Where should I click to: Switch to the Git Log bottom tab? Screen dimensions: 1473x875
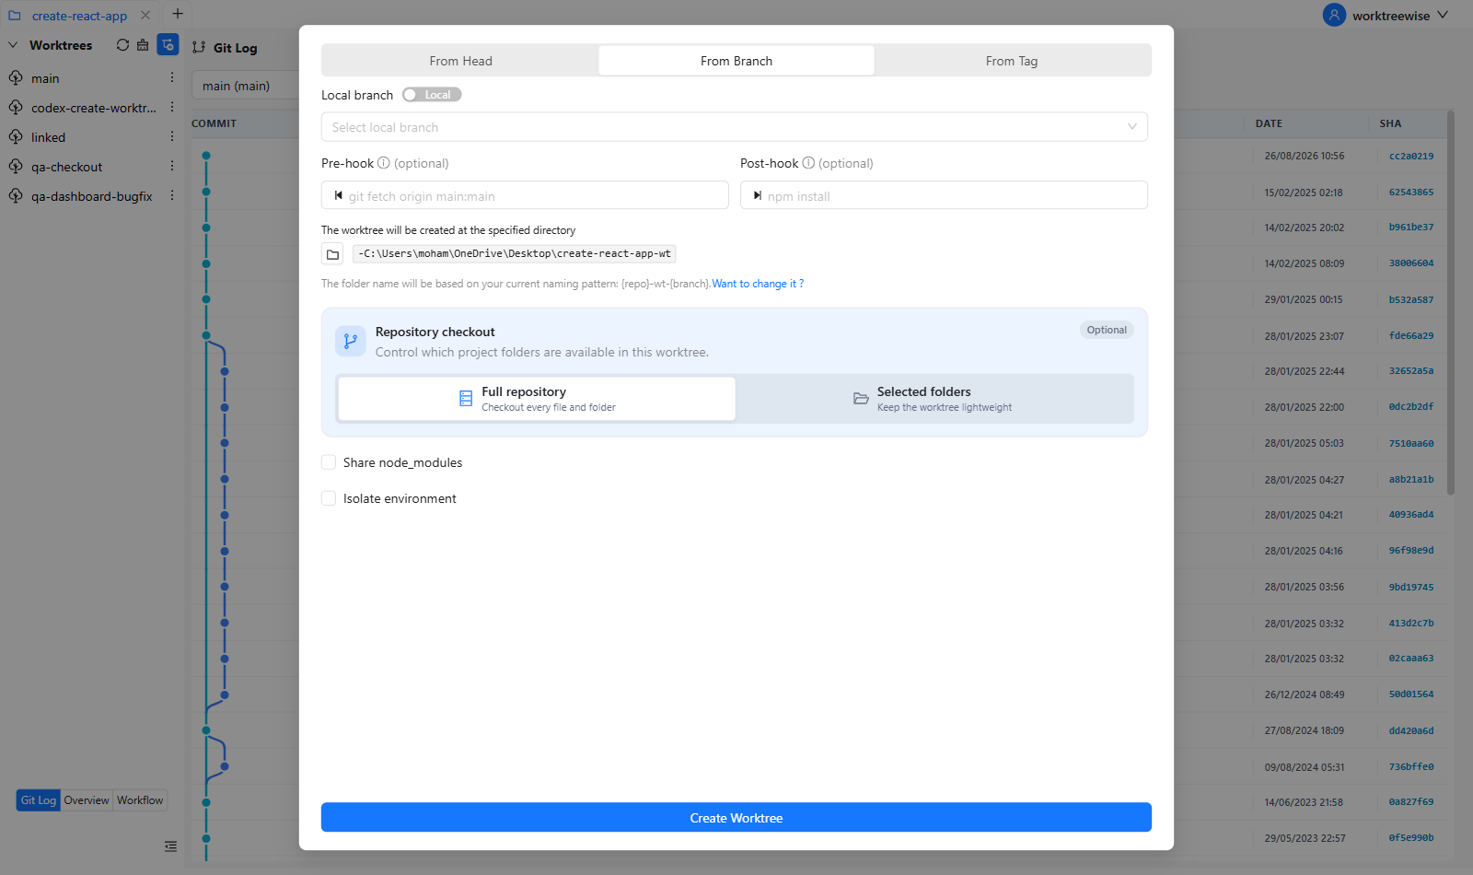click(x=39, y=800)
